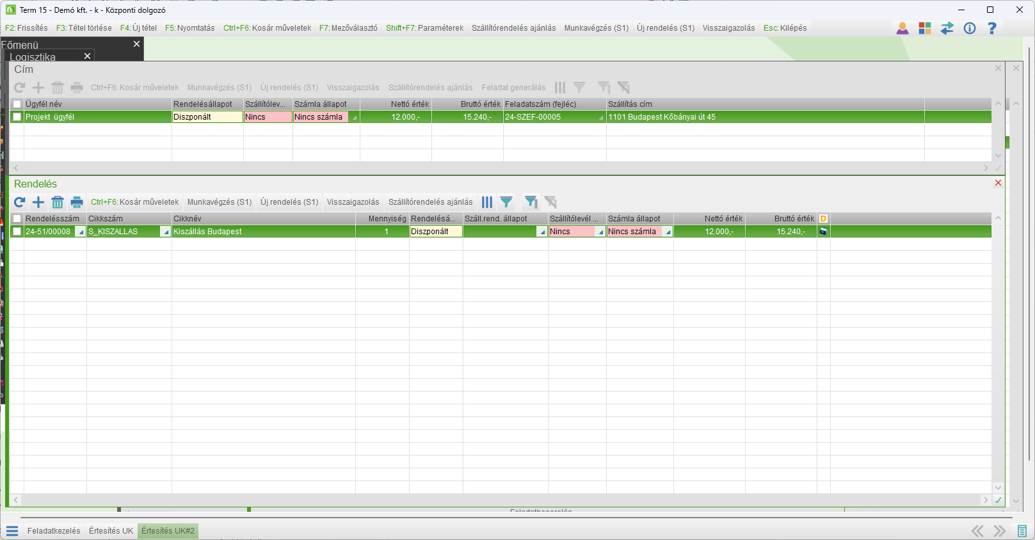Switch to the Feladatkezelés bottom tab
1035x540 pixels.
(54, 531)
